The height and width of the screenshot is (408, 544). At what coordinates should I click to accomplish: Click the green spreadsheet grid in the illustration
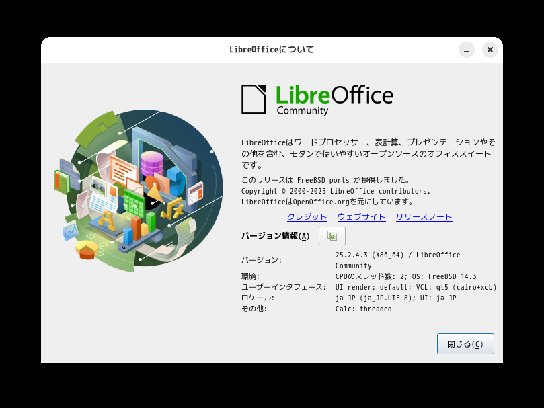(134, 203)
